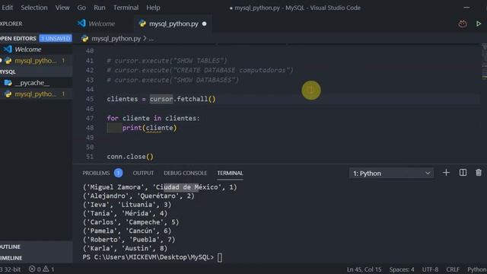
Task: Click the 'Tania', 'Mérida' output row
Action: (125, 213)
